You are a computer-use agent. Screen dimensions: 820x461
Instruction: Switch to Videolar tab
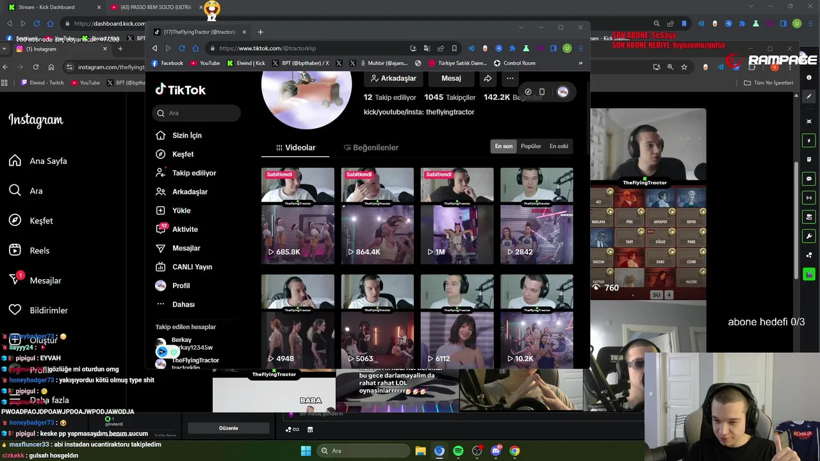(295, 147)
